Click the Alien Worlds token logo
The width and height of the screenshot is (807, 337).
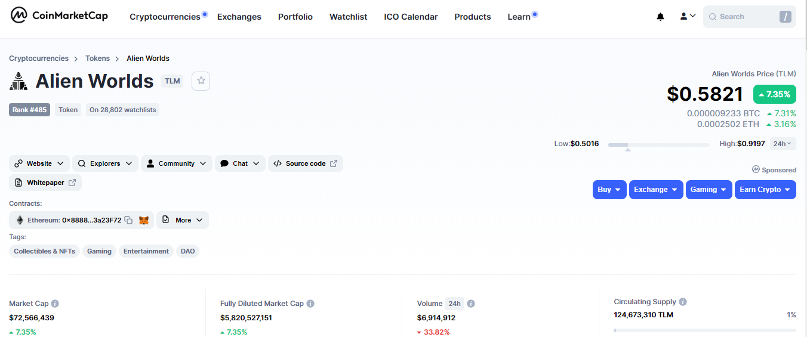click(x=19, y=81)
